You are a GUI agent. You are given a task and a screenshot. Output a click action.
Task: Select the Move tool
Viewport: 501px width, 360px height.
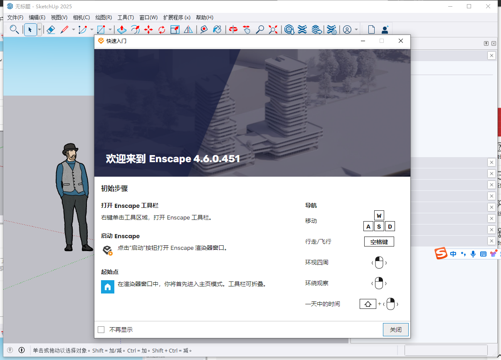(x=148, y=30)
